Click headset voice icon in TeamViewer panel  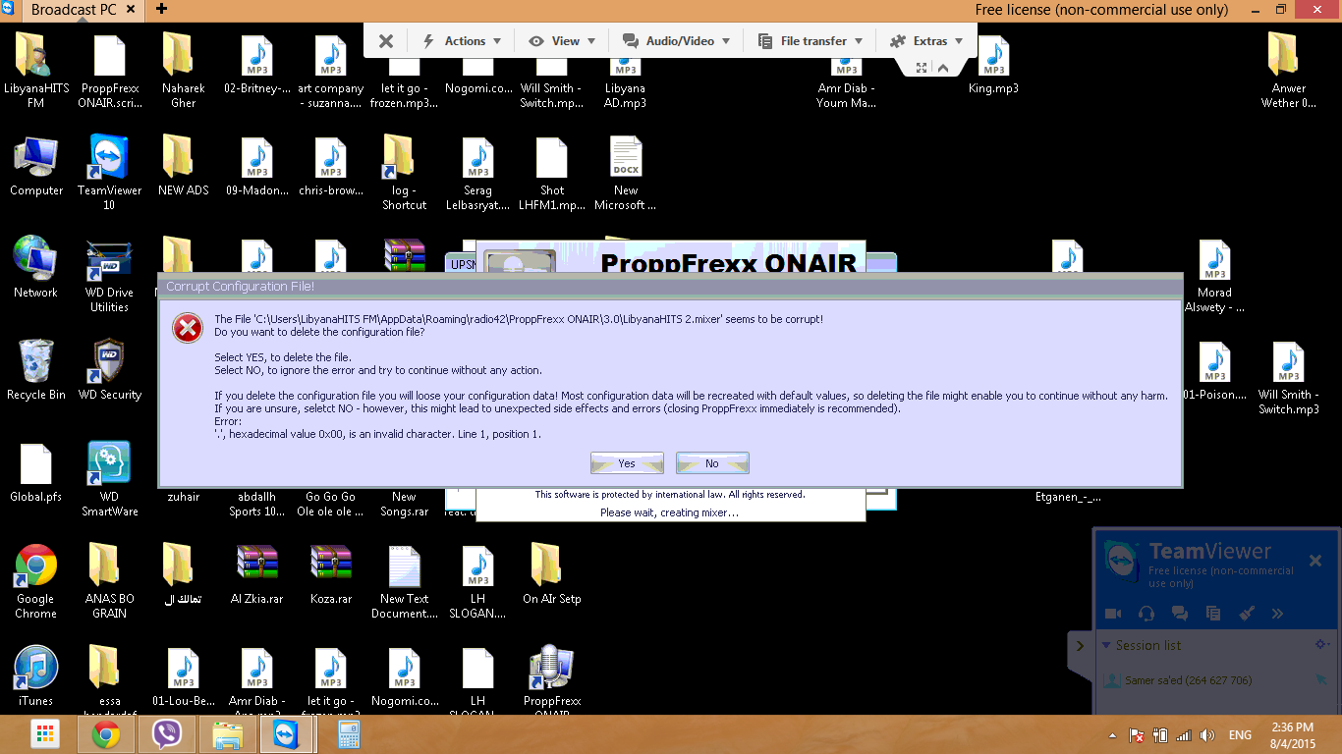(1146, 614)
